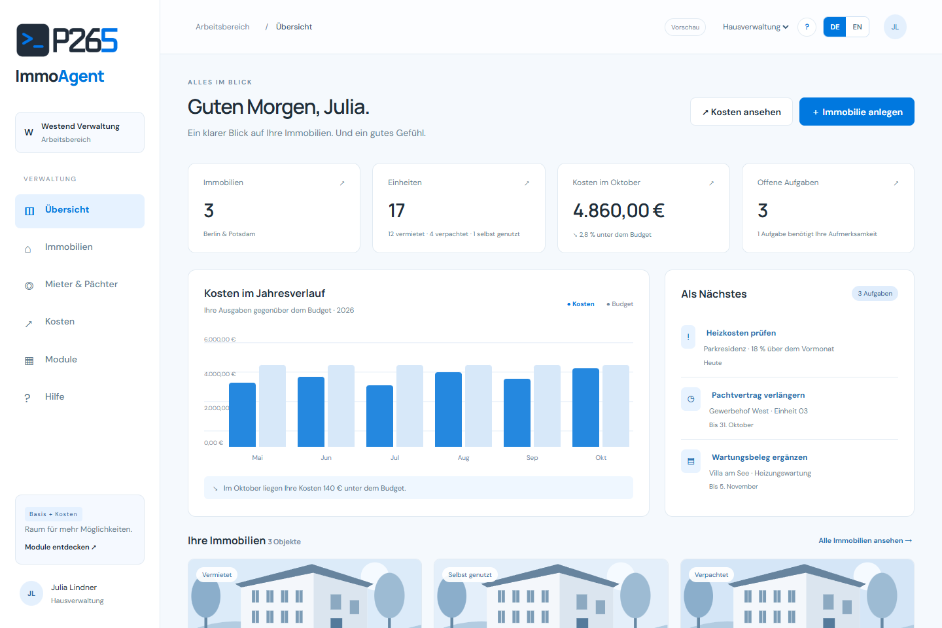Open the Hilfe menu item
The image size is (942, 628).
click(x=80, y=397)
